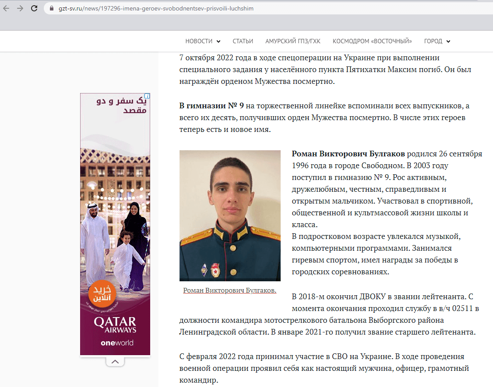Open КОСМОДРОМ «ВОСТОЧНЫЙ» menu item

(372, 41)
